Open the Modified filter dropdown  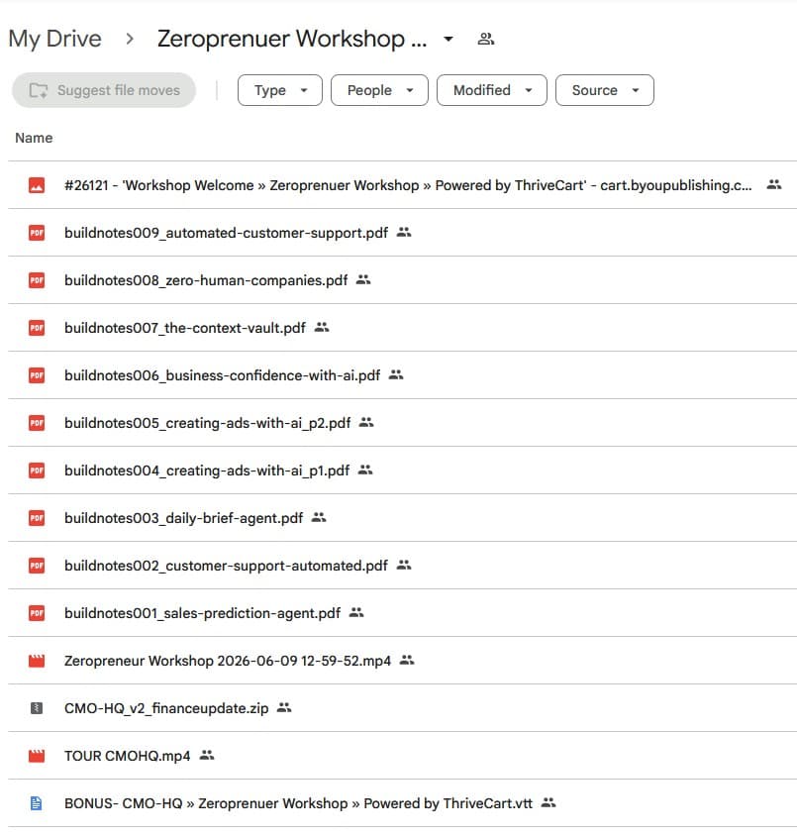coord(492,90)
